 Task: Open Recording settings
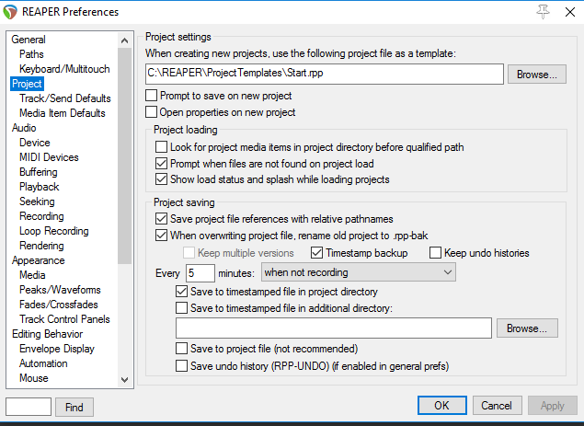(x=41, y=216)
